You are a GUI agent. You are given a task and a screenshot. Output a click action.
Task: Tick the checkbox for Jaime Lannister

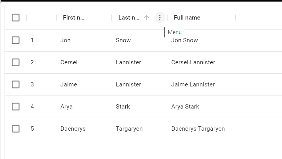(16, 84)
